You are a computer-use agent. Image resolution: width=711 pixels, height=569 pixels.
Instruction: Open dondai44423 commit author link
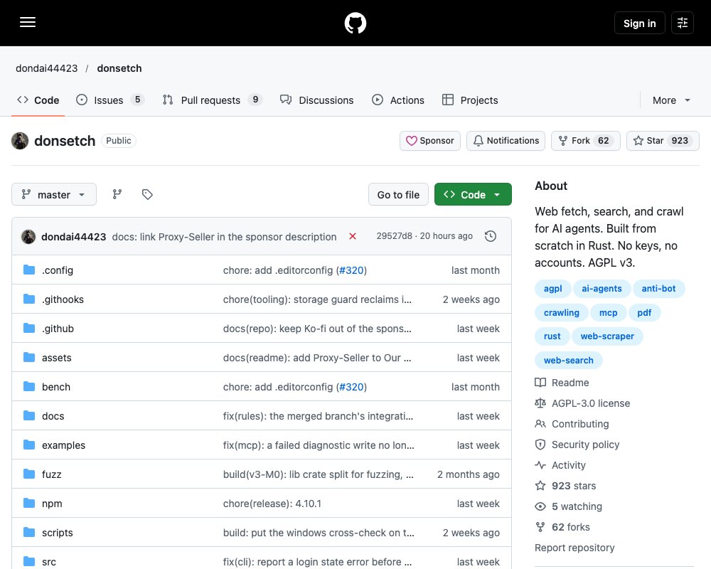point(73,237)
